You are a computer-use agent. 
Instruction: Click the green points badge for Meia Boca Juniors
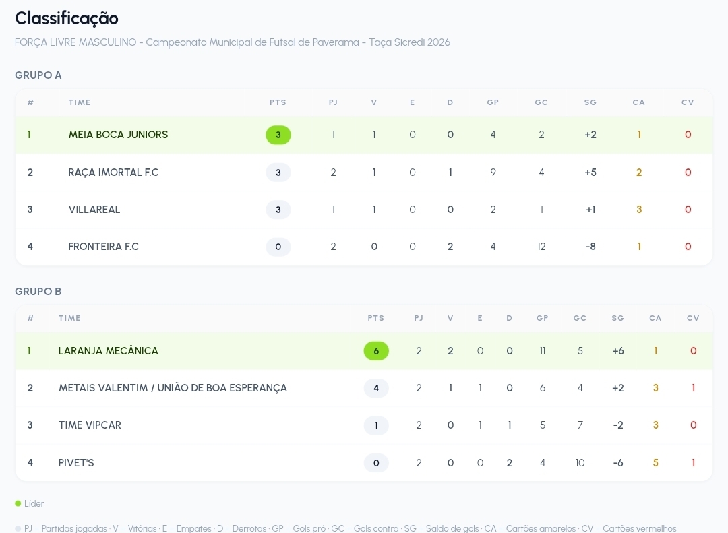click(x=278, y=135)
